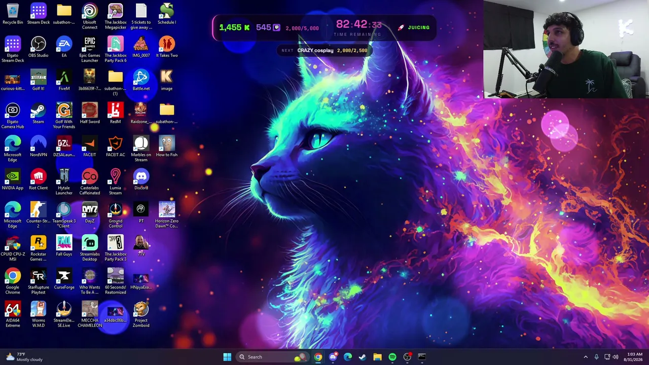Open the Recycle Bin desktop icon

coord(13,14)
